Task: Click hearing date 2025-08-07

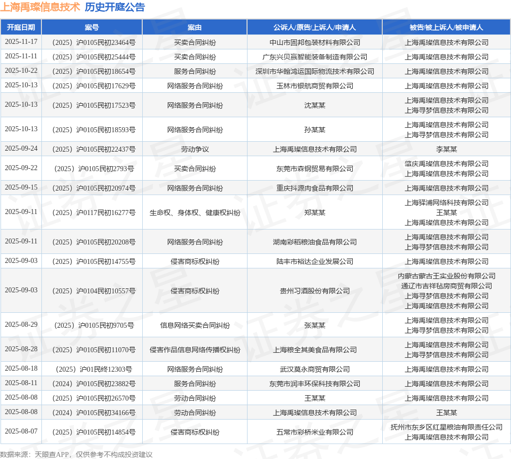Action: pyautogui.click(x=21, y=431)
